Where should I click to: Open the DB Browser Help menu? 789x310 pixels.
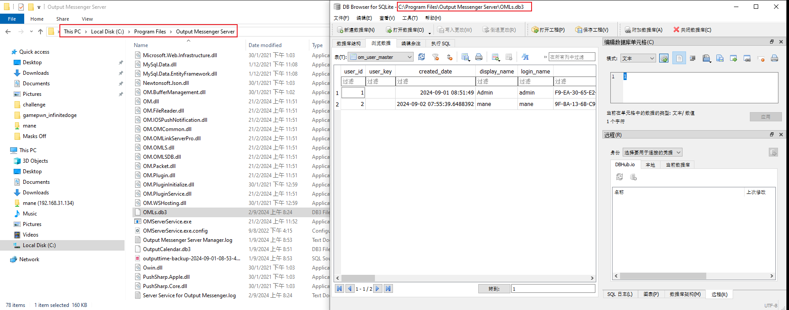(x=433, y=18)
